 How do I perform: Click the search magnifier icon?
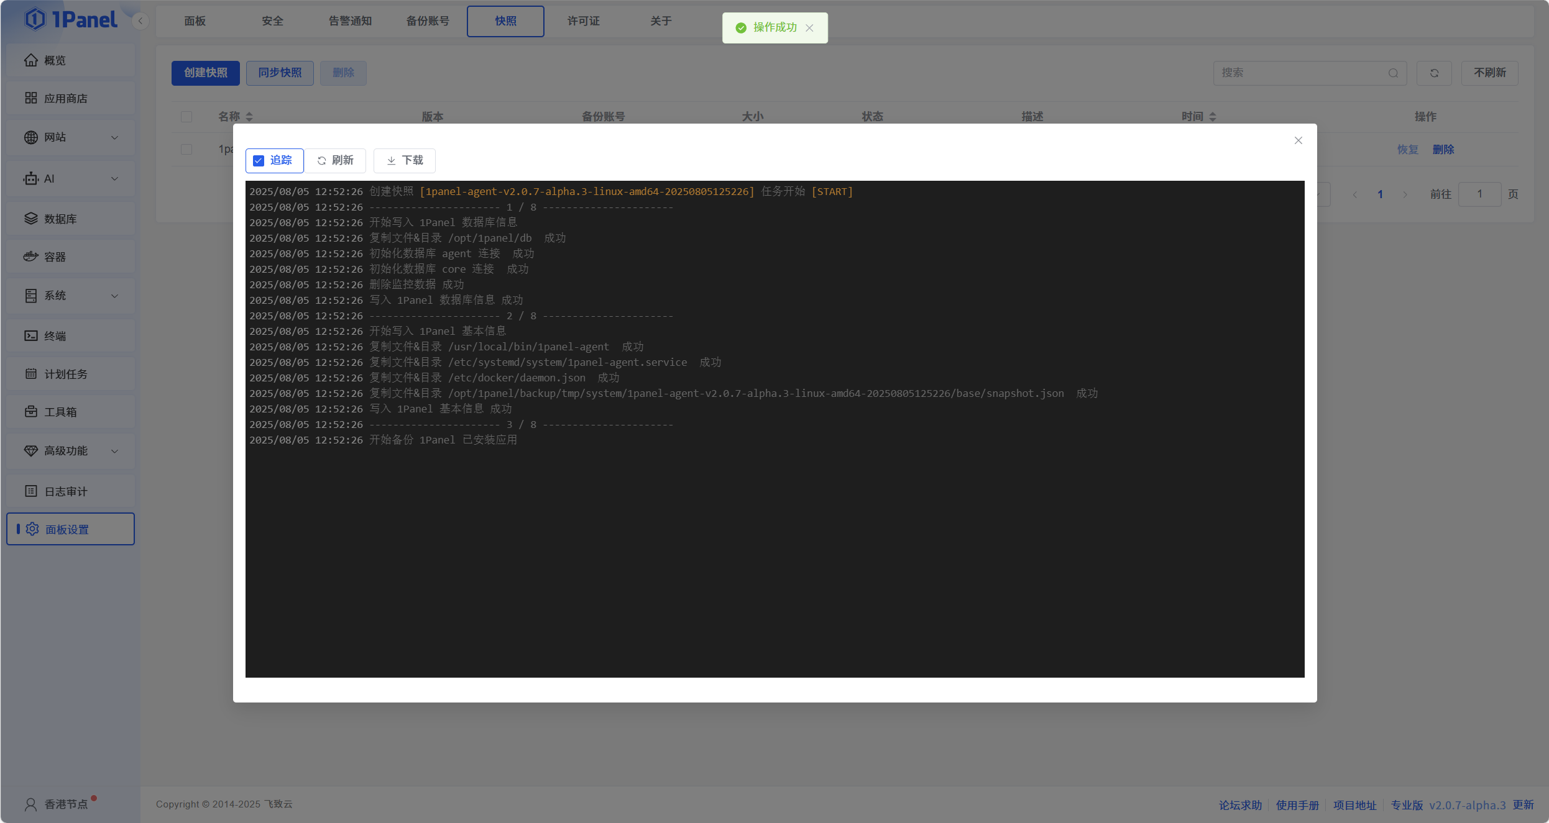(x=1393, y=73)
